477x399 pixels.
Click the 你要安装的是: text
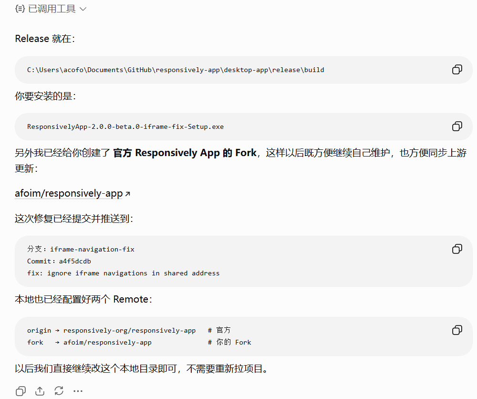[45, 96]
